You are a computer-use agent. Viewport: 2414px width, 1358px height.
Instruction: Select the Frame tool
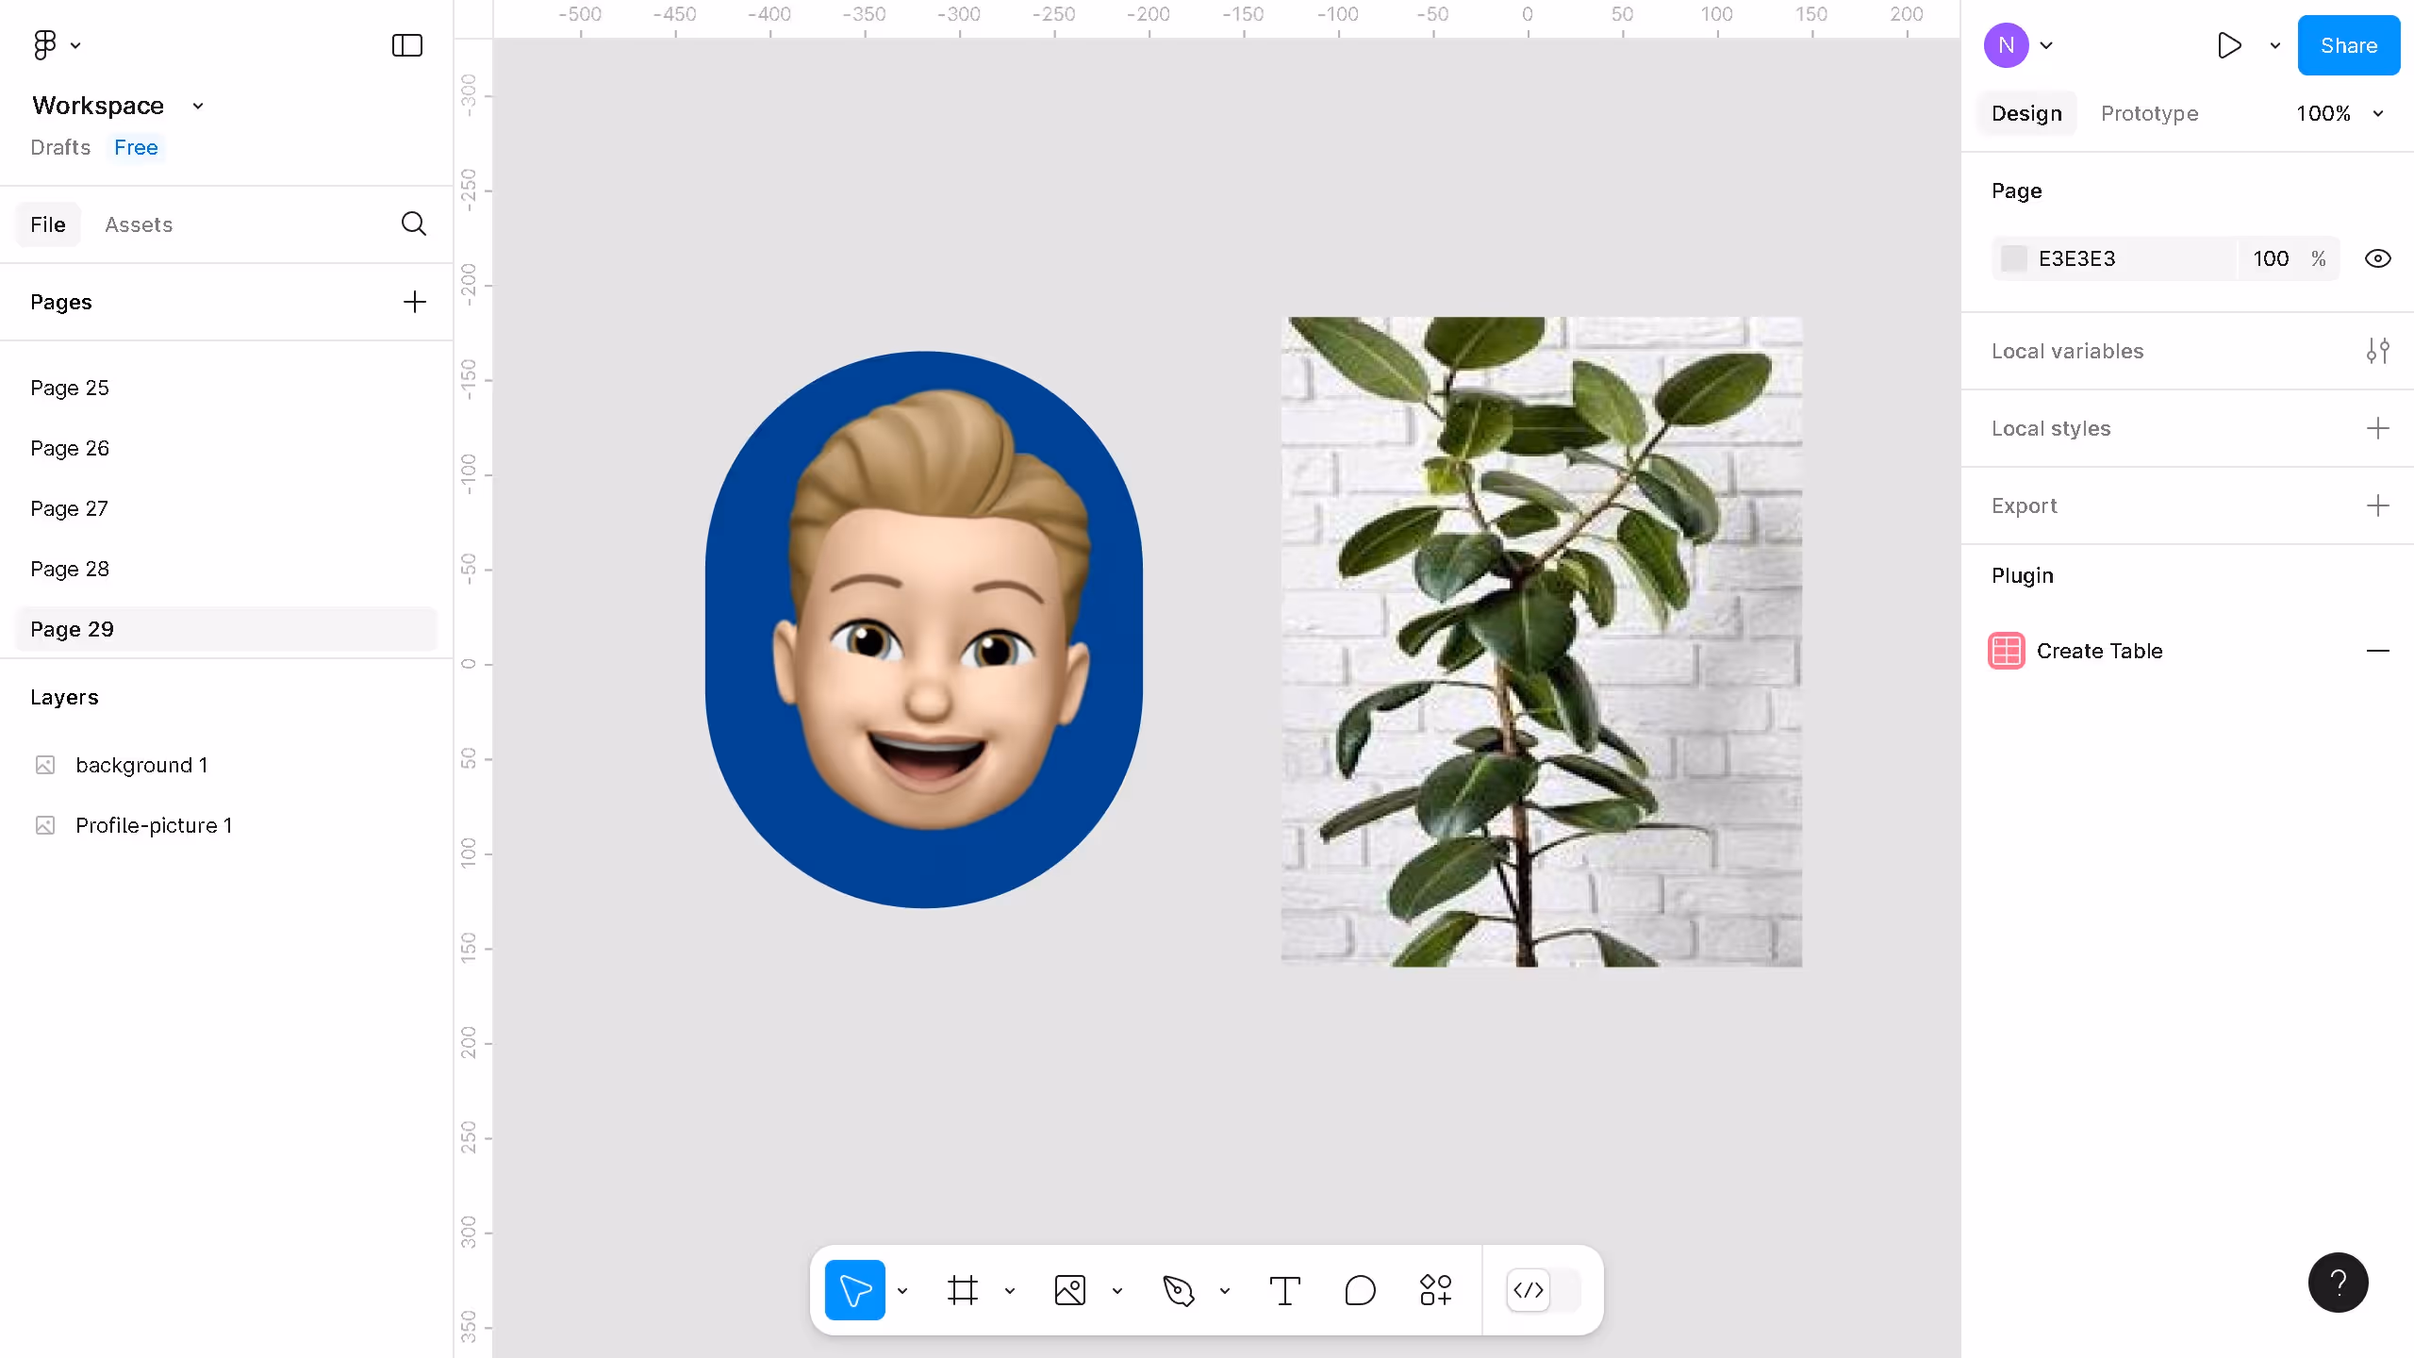[962, 1290]
